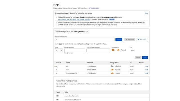Open SPF, DKIM, and DMARC records link
Screen dimensions: 180x101
[x=74, y=19]
